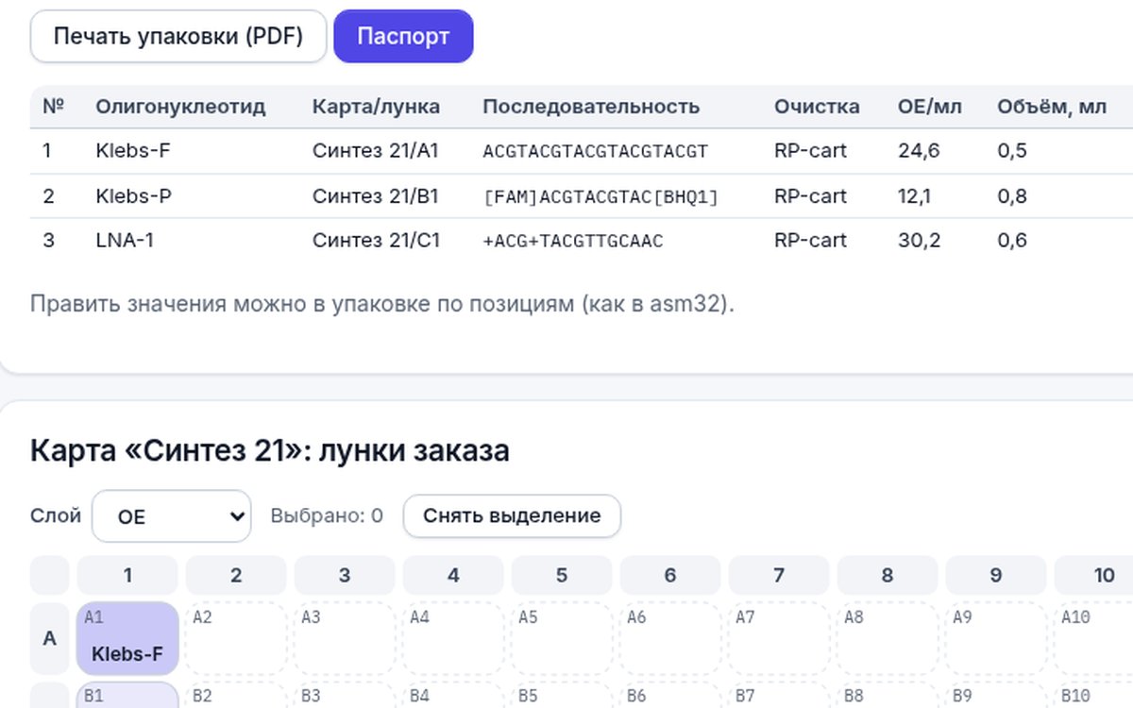Click RP-cart in the Klebs-P row
Screen dimensions: 1133x708
click(x=810, y=196)
